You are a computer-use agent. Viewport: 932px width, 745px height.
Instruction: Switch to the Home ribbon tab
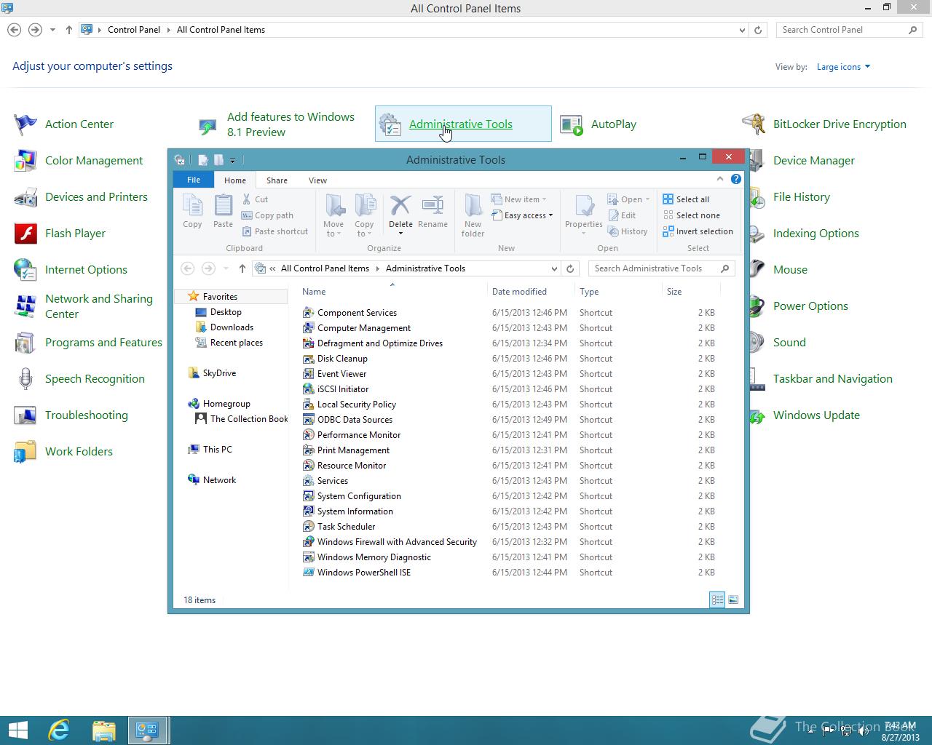tap(235, 180)
